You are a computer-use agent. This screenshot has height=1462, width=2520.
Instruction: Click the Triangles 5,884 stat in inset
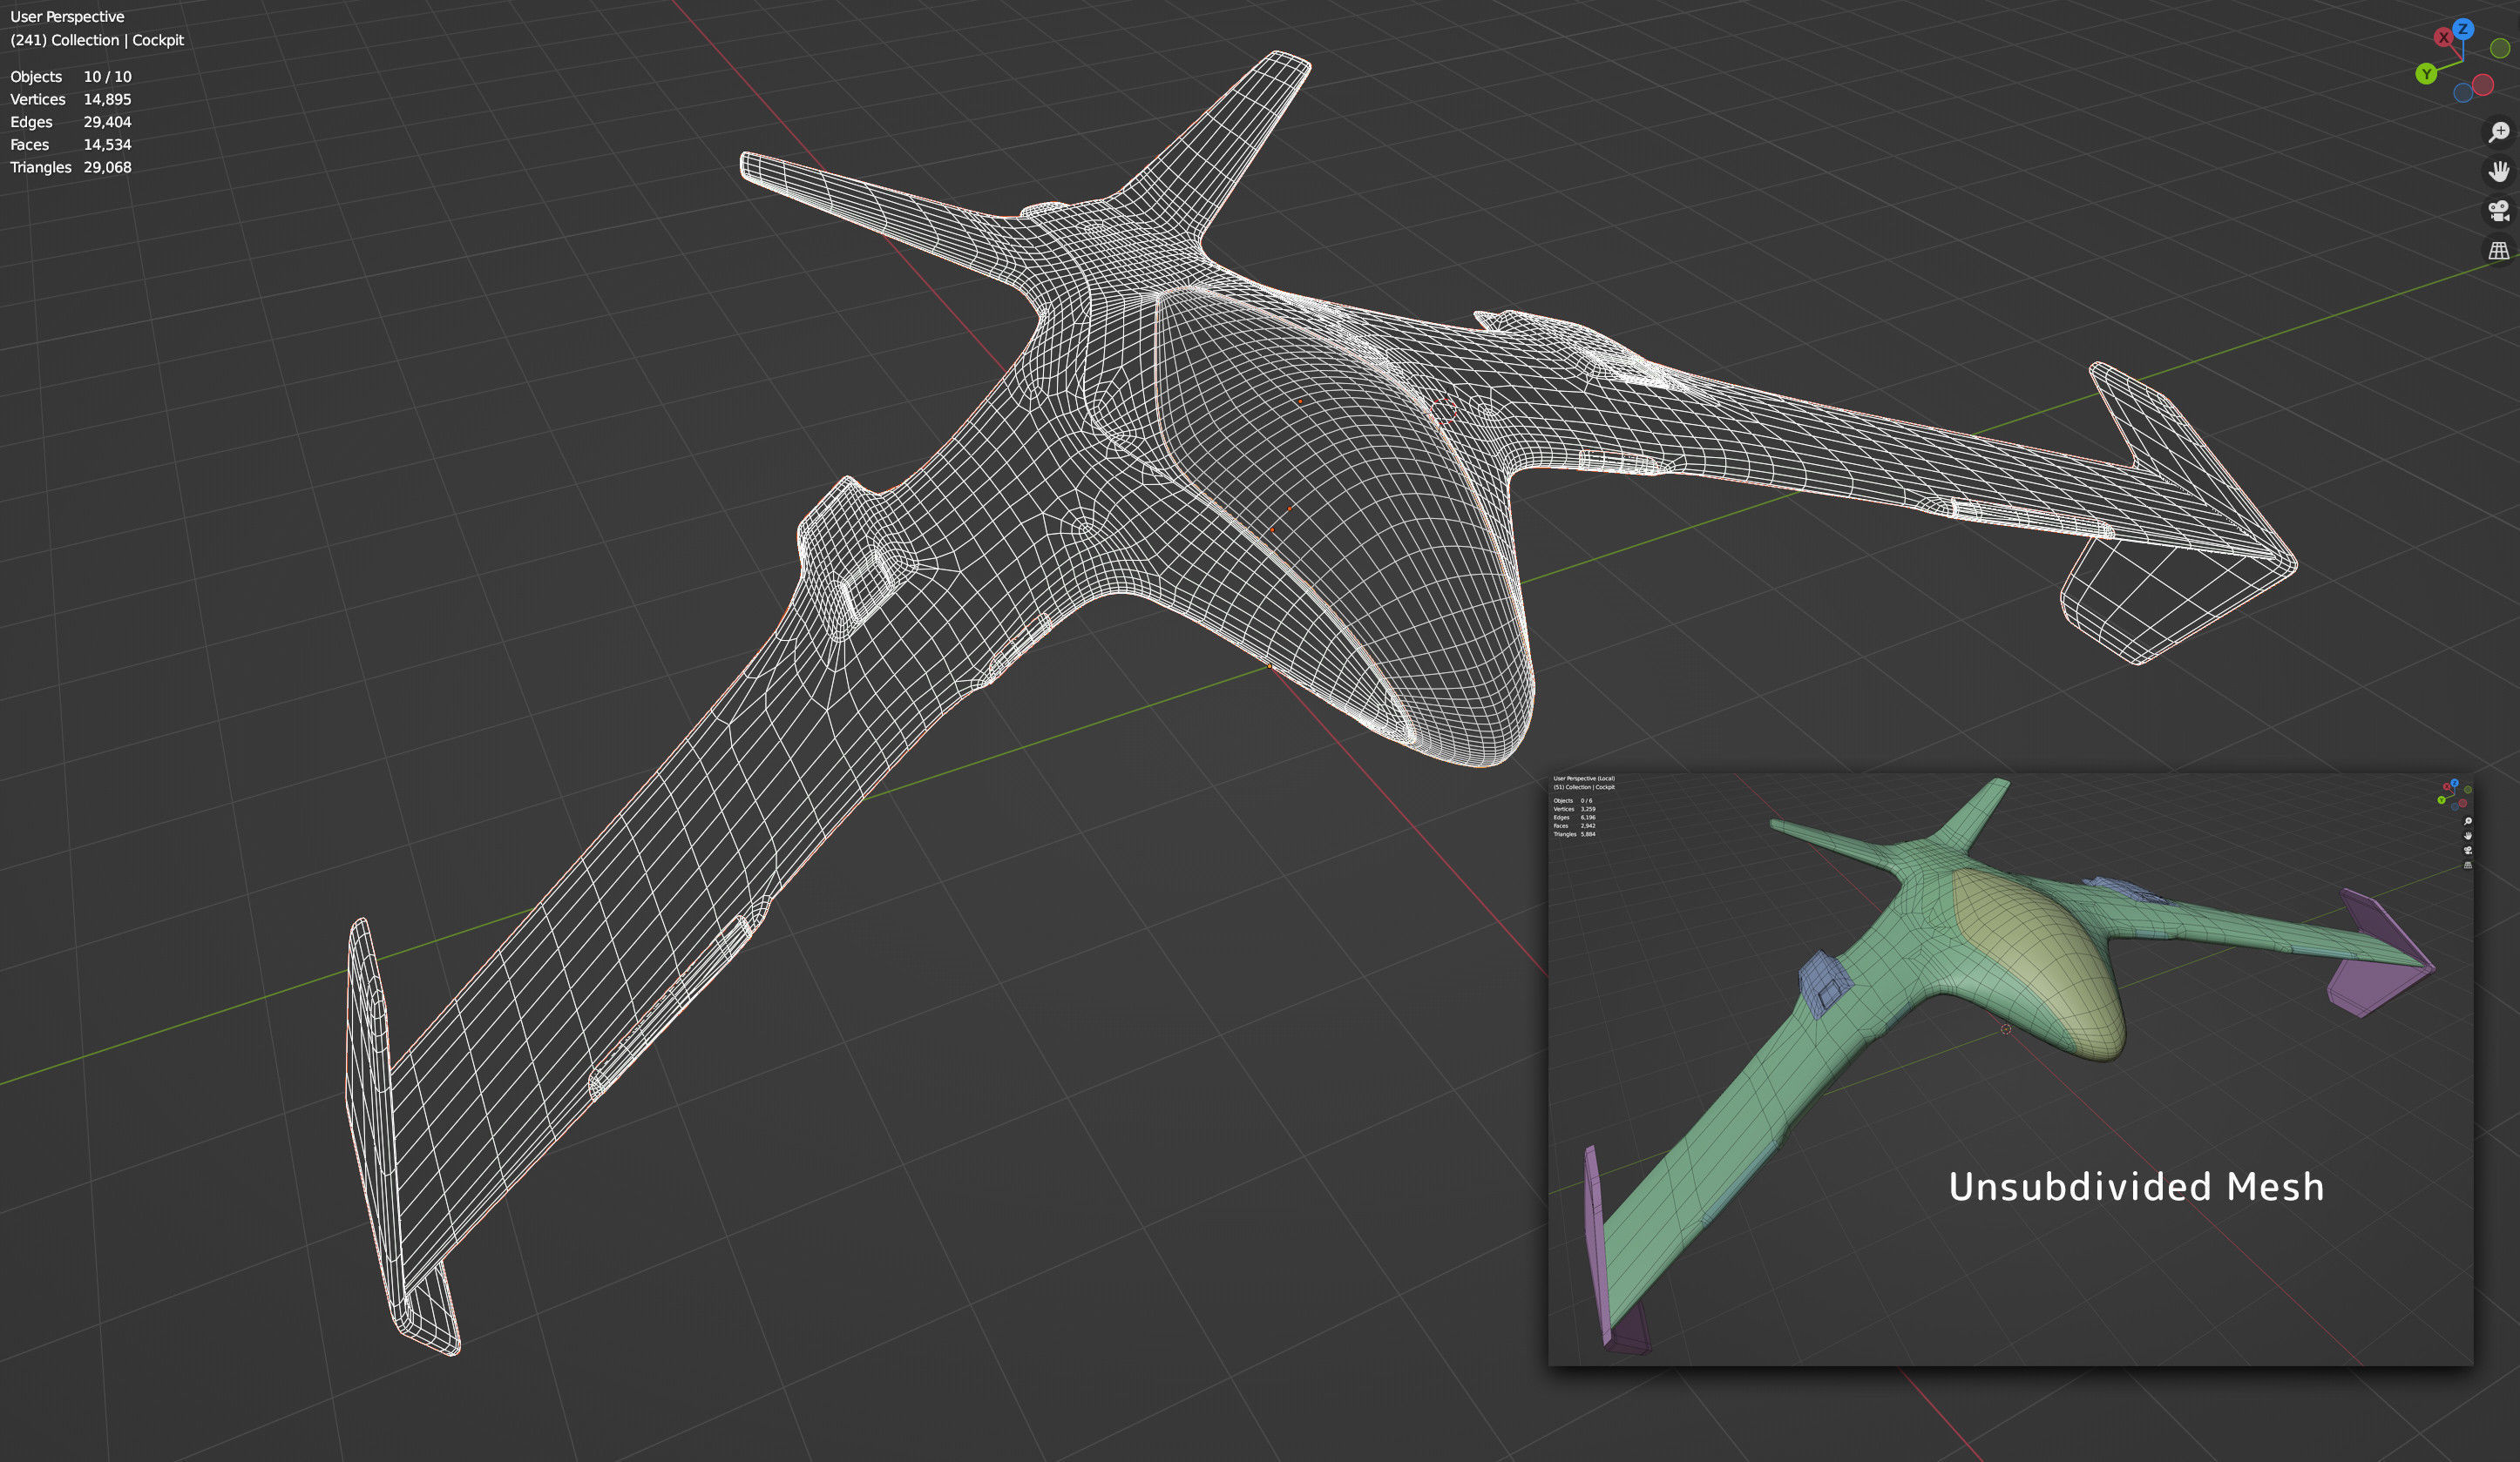pos(1574,834)
